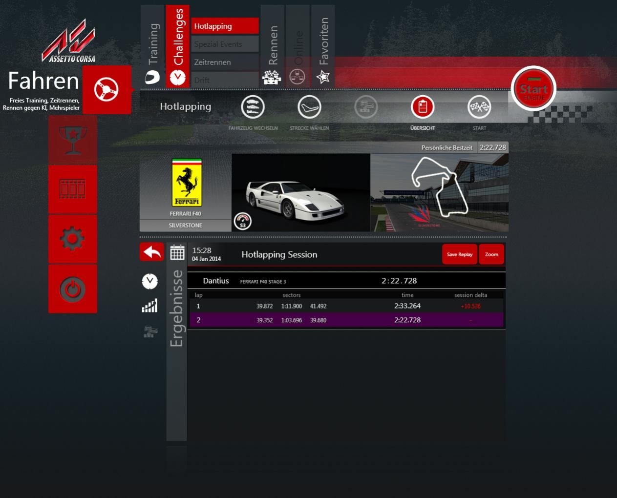Open the calendar icon beside session date

(177, 252)
